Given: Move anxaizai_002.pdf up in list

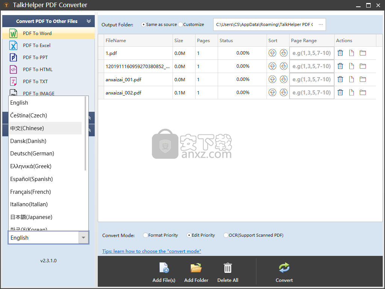Looking at the screenshot, I should pos(272,93).
